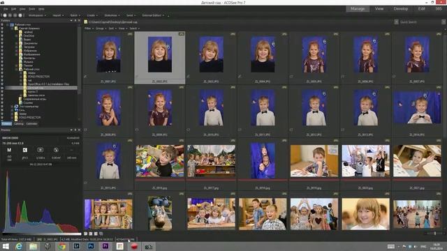Click the Home circular button before Workspaces
This screenshot has width=447, height=251.
(20, 15)
